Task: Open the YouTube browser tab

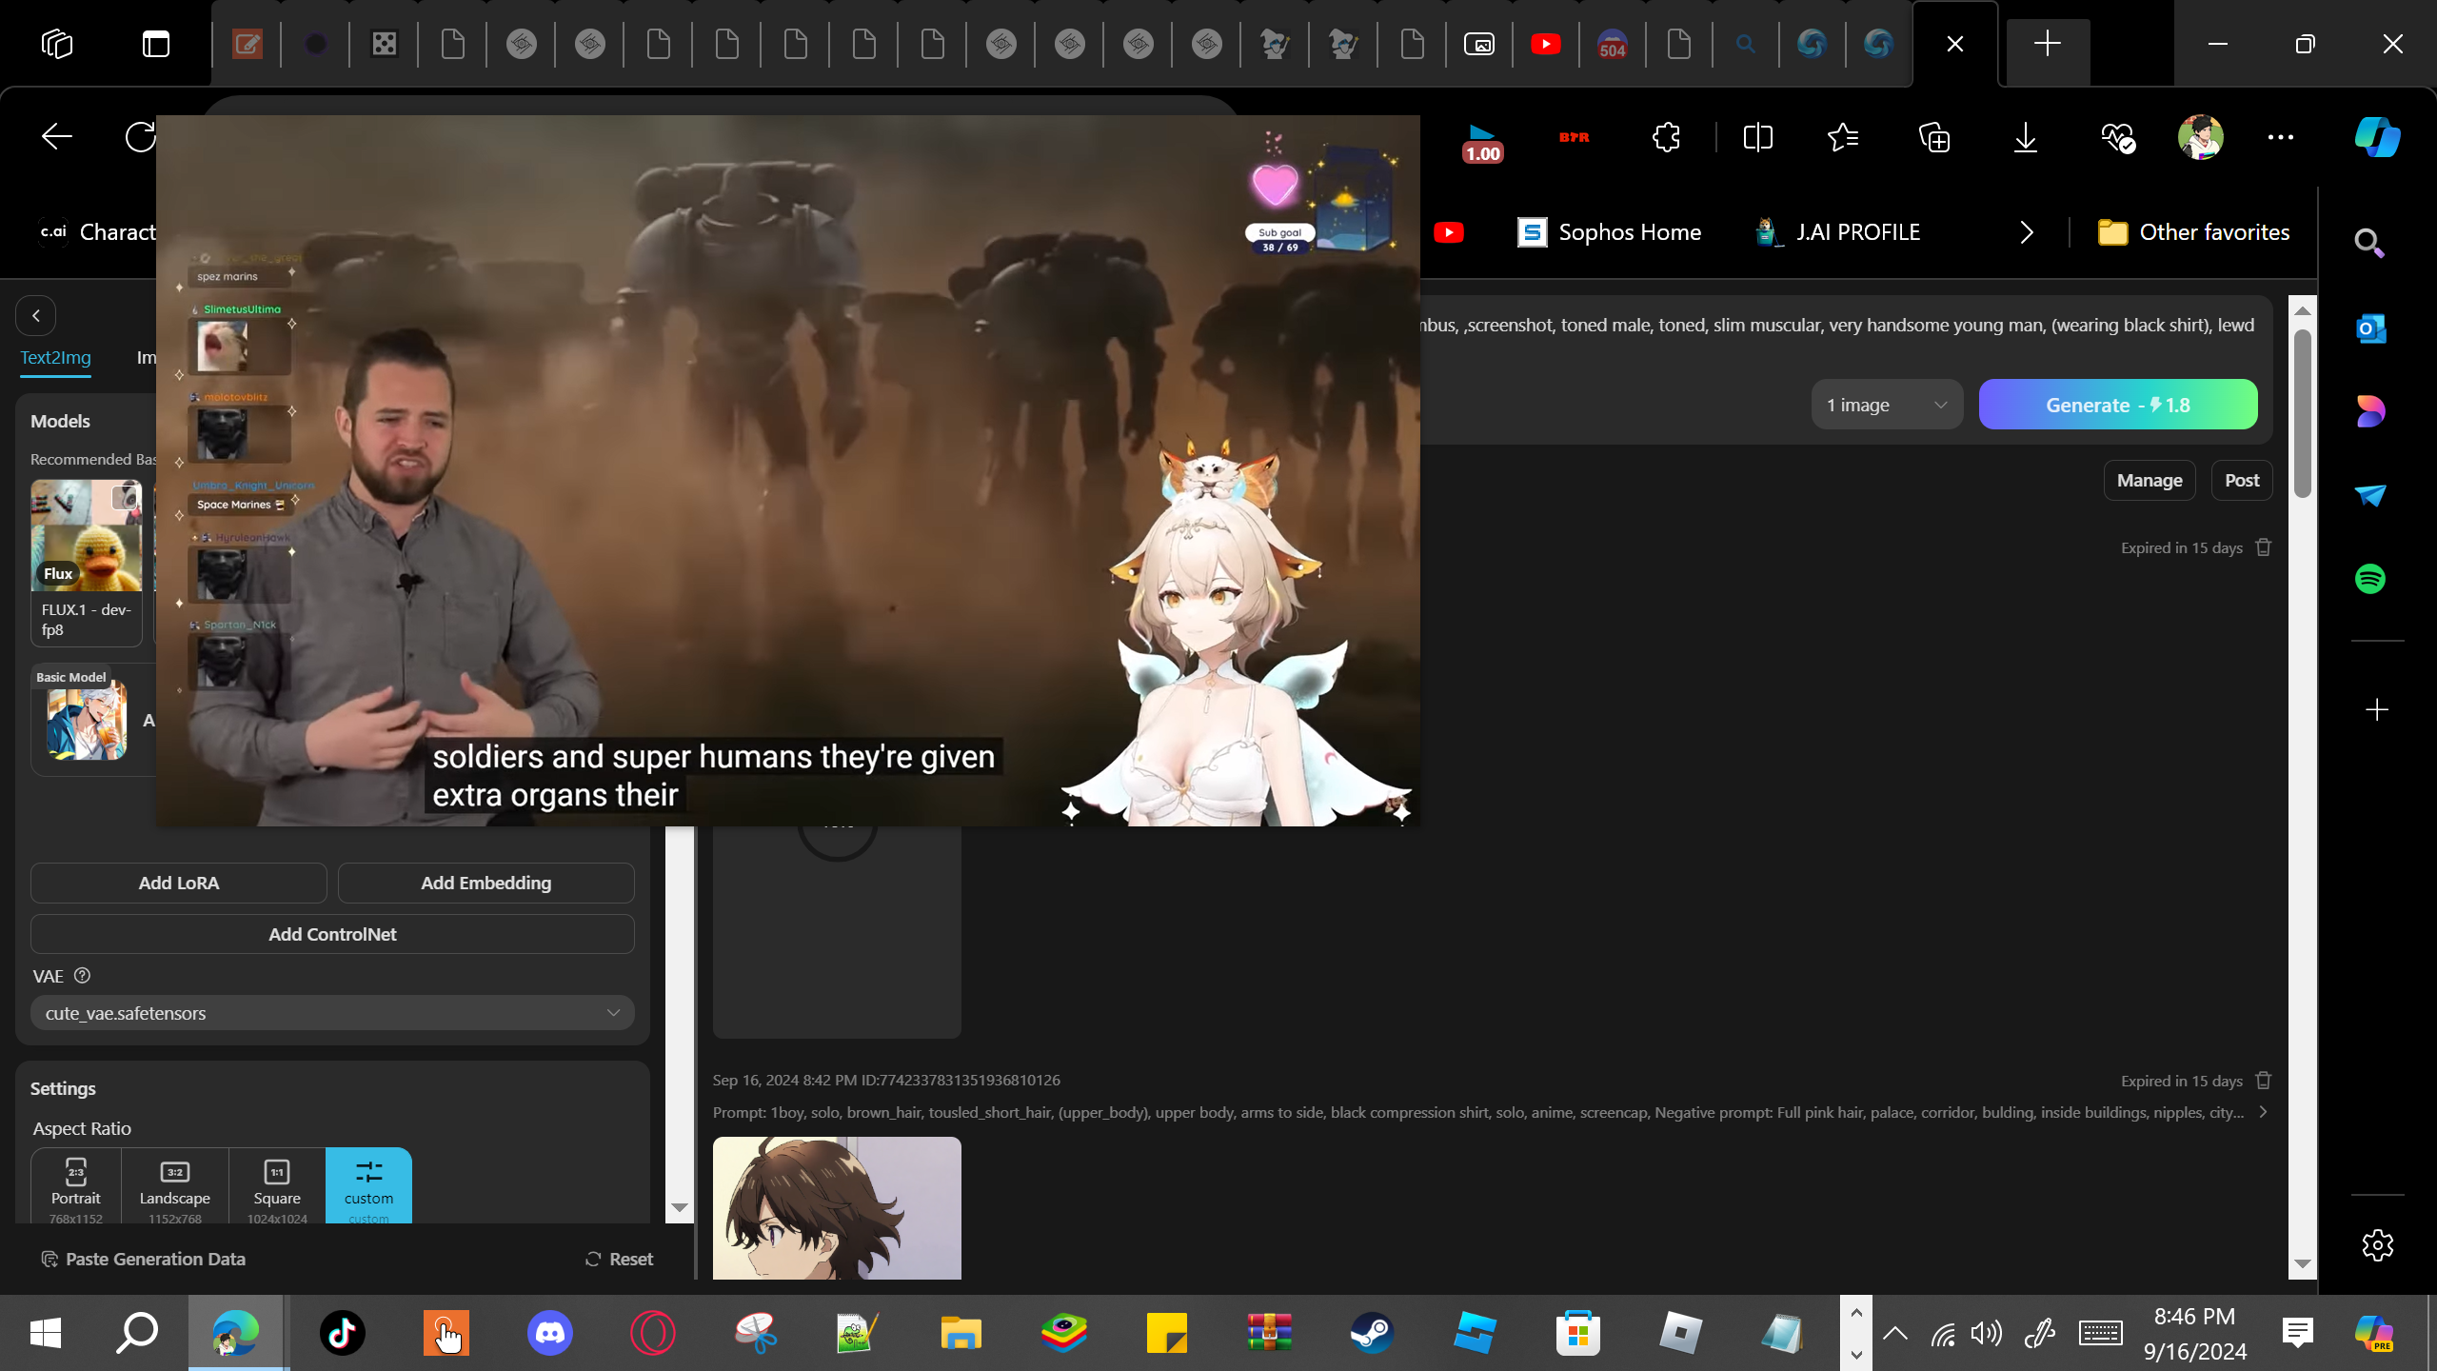Action: coord(1545,44)
